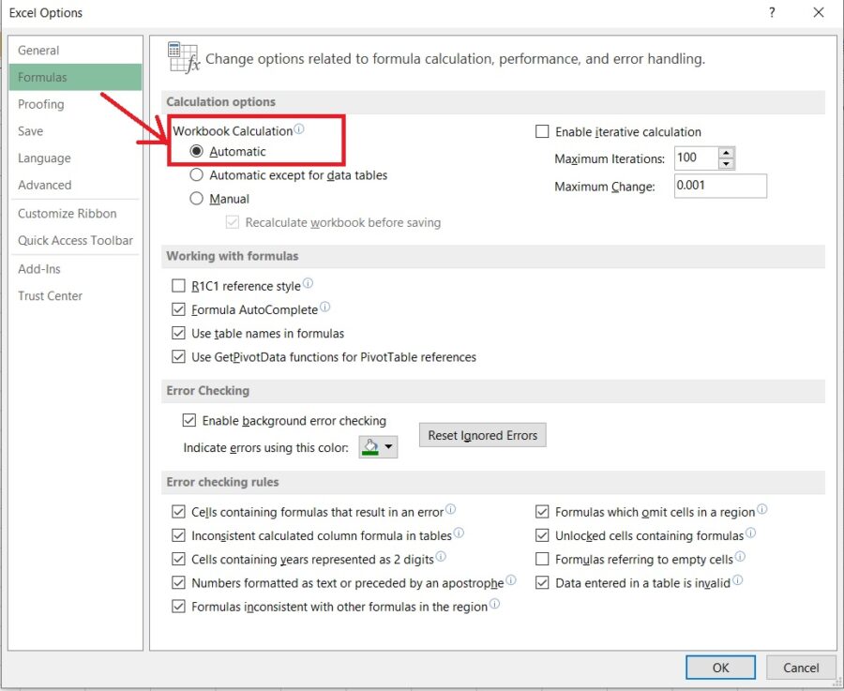Image resolution: width=844 pixels, height=691 pixels.
Task: Select Automatic except for data tables
Action: click(197, 175)
